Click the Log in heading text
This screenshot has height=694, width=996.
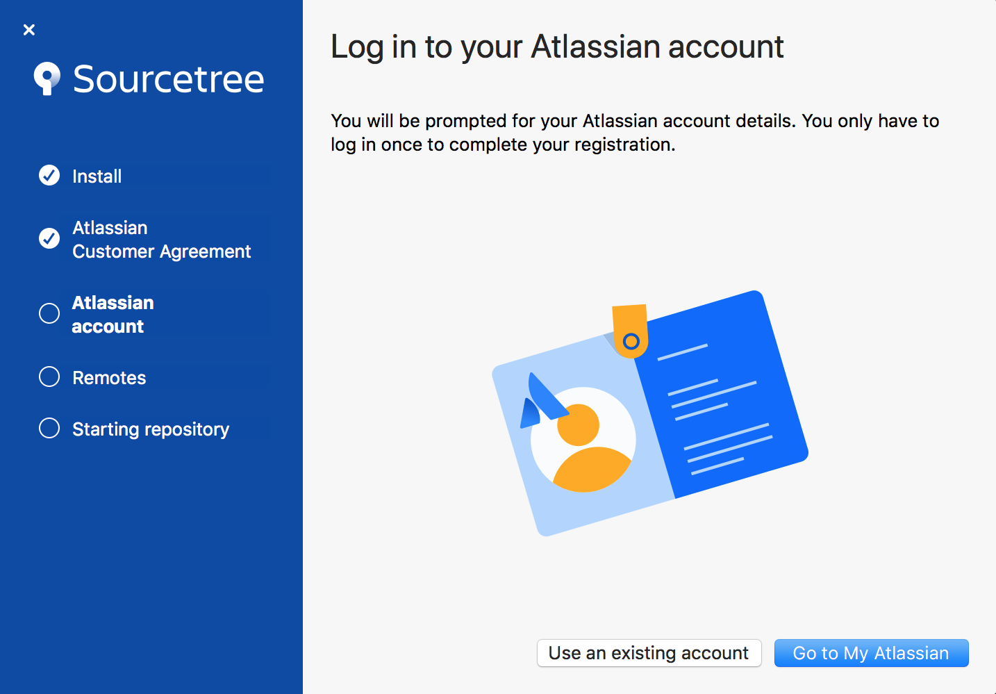coord(557,47)
